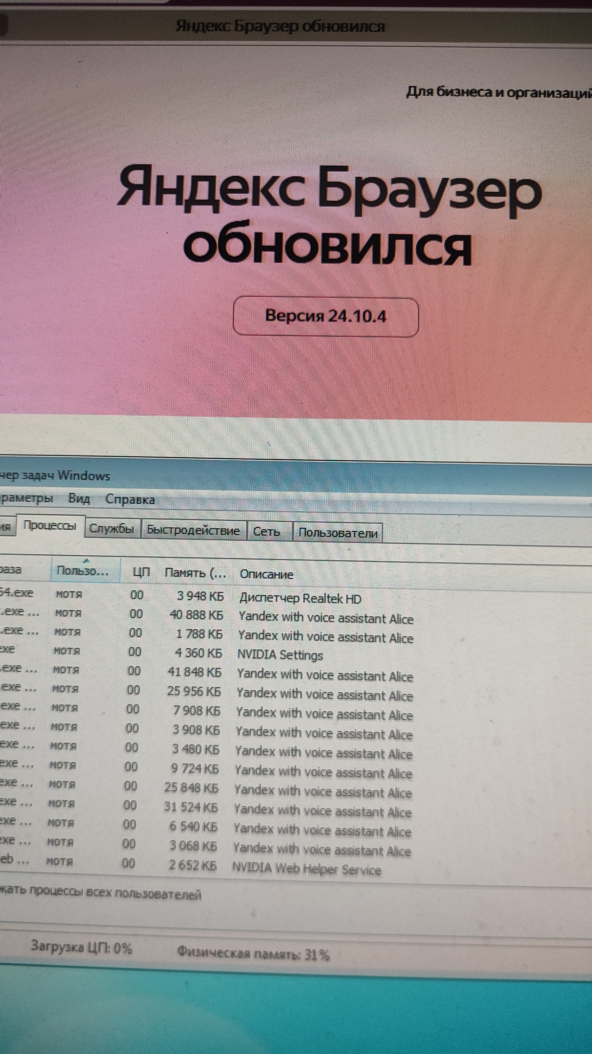This screenshot has width=592, height=1054.
Task: Sort by 'Пользо...' column header
Action: tap(83, 571)
